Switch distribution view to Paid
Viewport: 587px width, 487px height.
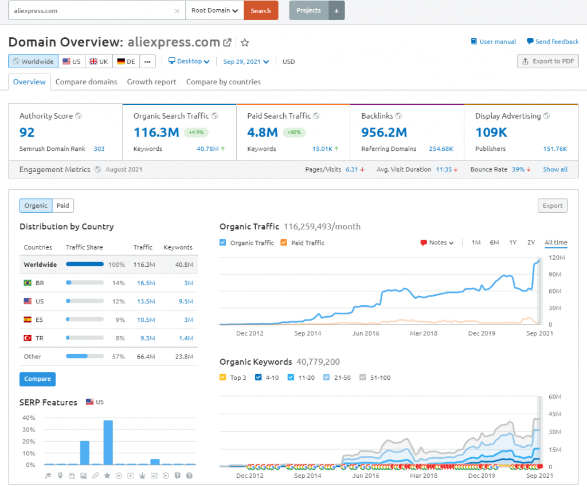click(x=63, y=206)
